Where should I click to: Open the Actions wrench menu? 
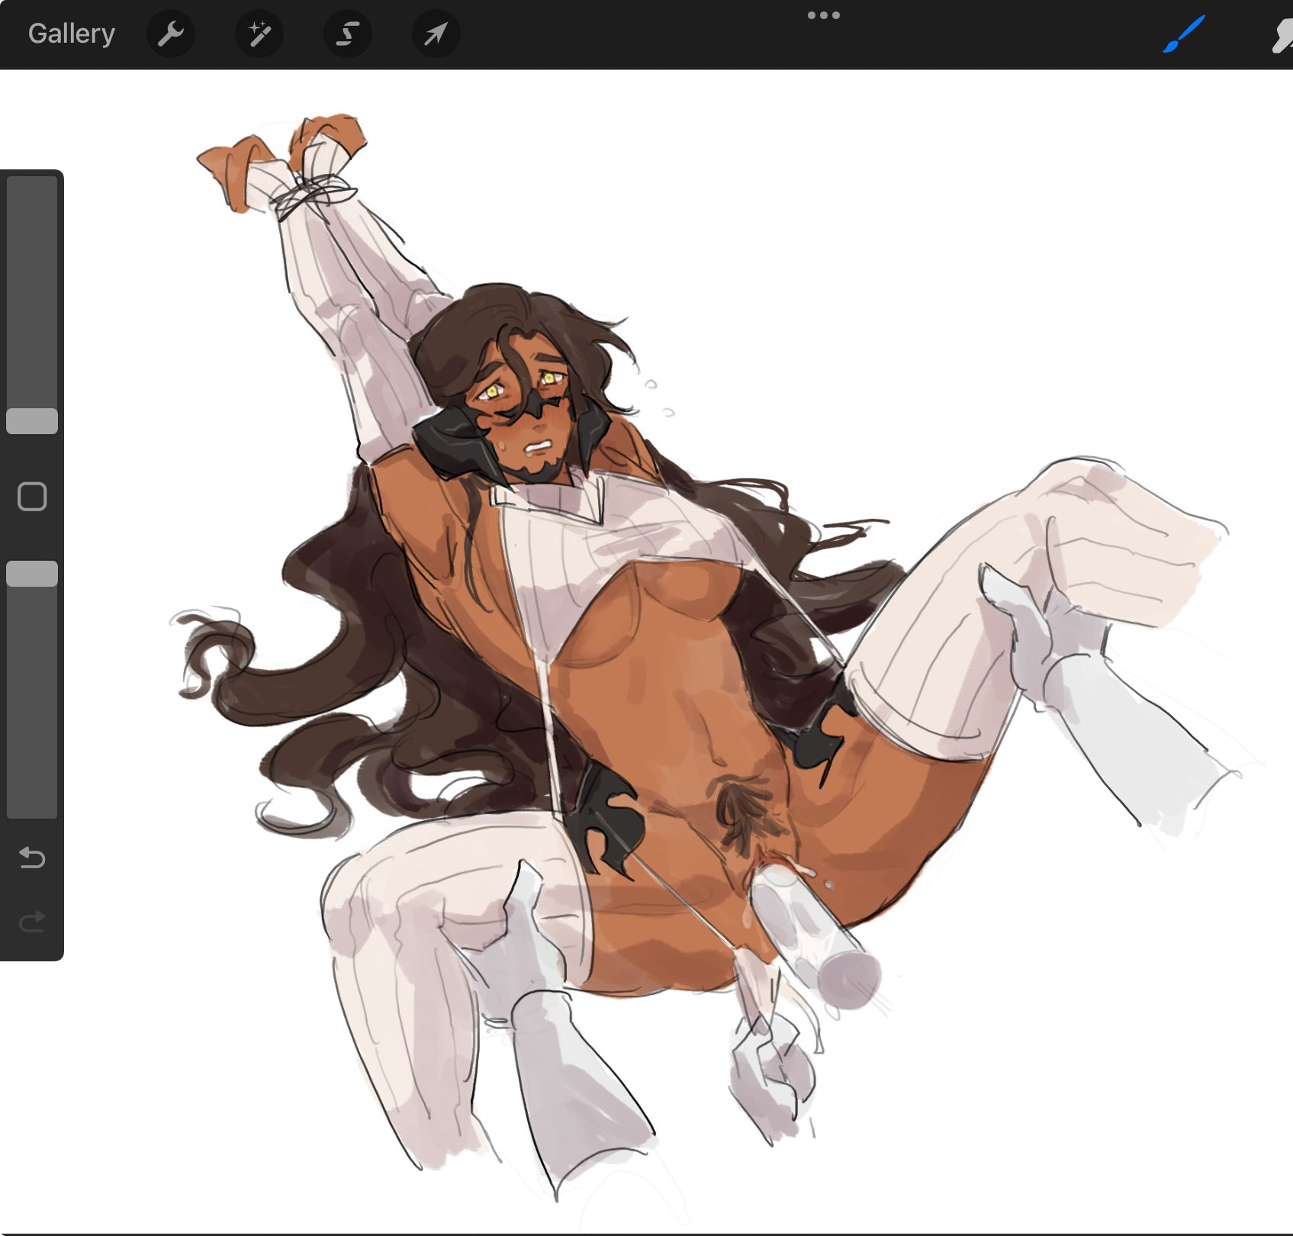pos(170,34)
